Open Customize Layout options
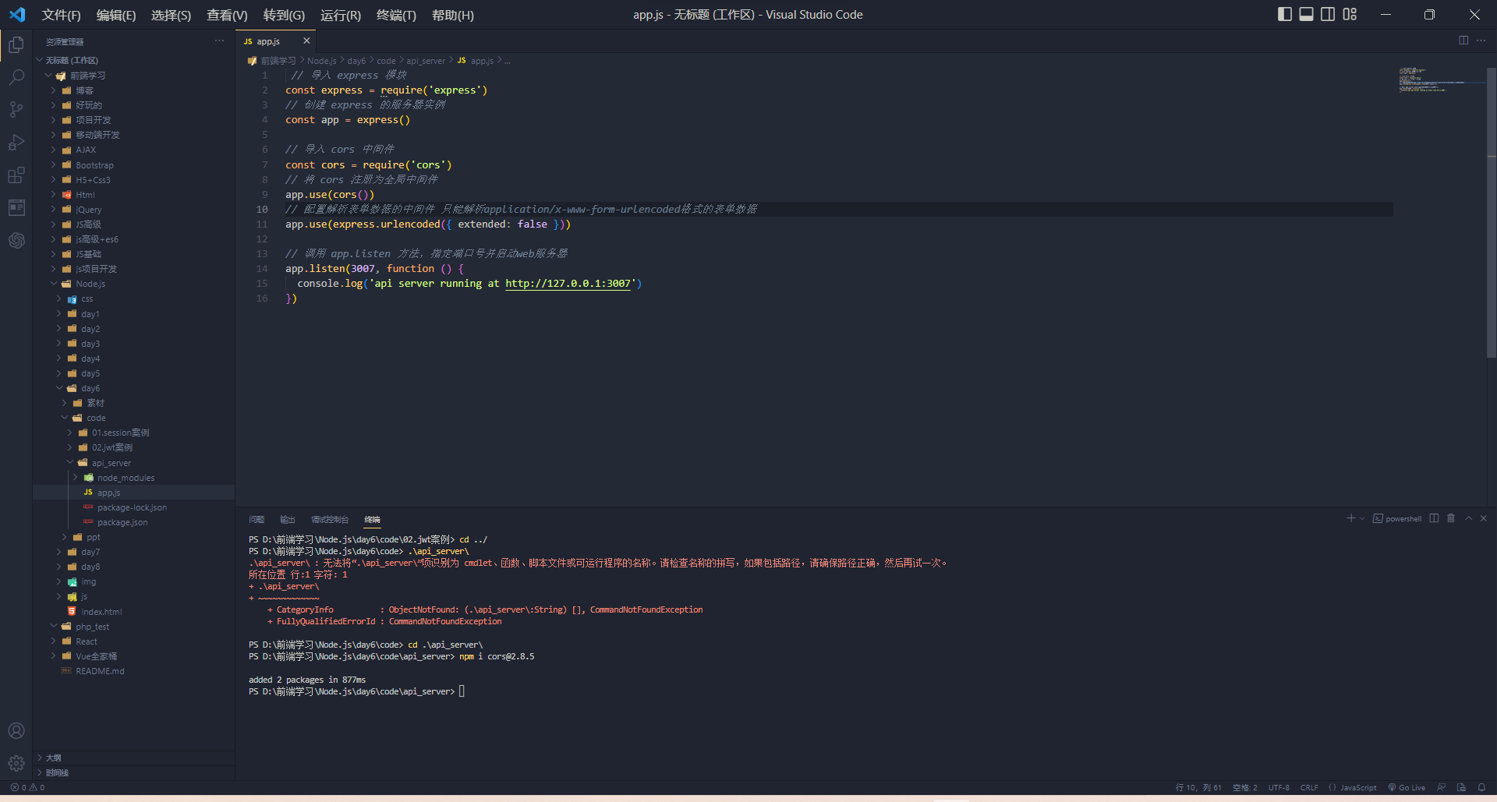1497x802 pixels. click(1350, 14)
